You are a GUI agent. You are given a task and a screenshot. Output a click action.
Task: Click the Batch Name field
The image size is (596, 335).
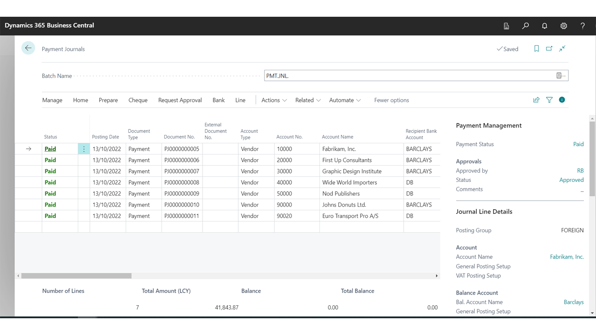[416, 75]
